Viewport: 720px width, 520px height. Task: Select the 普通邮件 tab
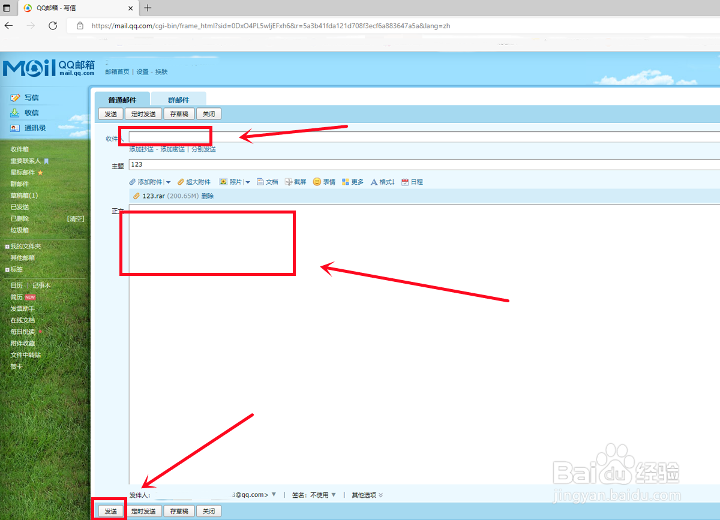pyautogui.click(x=124, y=98)
